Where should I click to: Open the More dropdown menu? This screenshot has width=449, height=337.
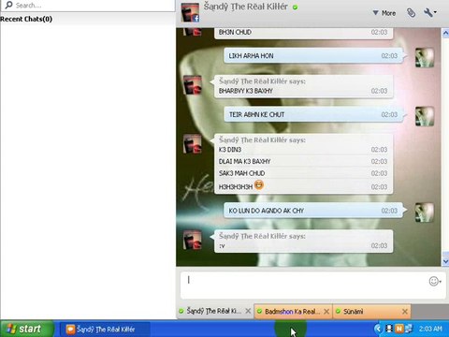pyautogui.click(x=384, y=13)
